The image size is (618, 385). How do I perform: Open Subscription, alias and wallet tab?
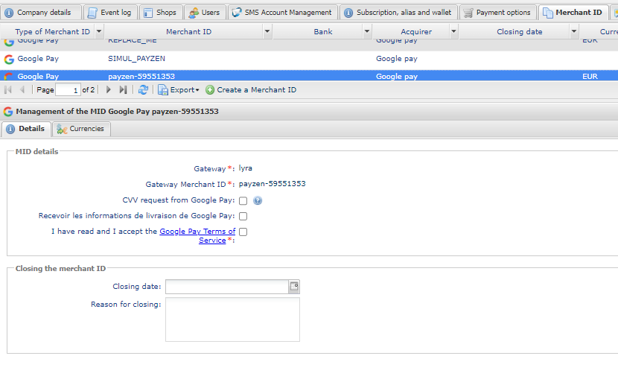[398, 13]
